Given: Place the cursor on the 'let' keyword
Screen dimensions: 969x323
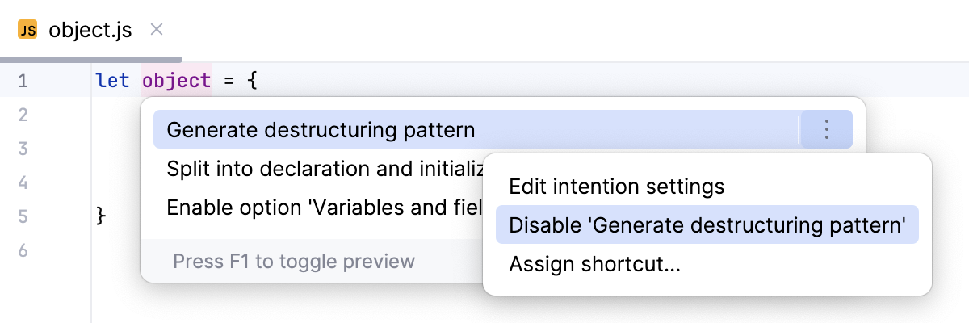Looking at the screenshot, I should (112, 81).
